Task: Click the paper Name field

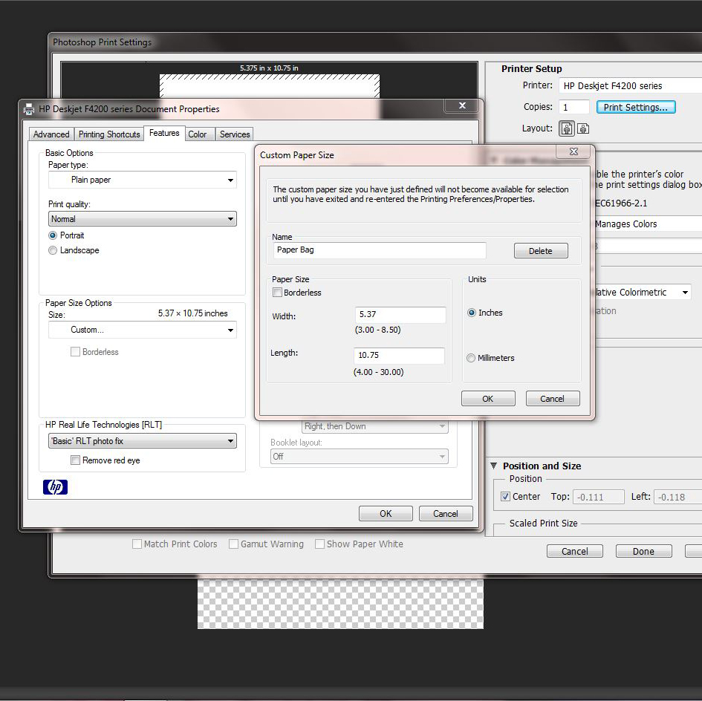Action: (380, 250)
